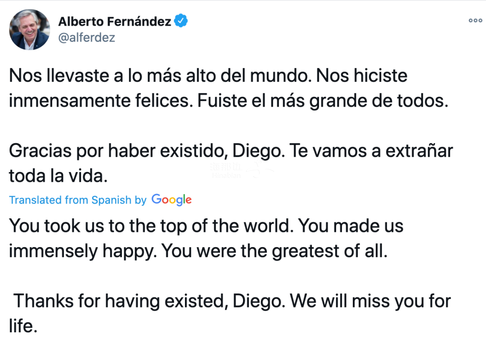The width and height of the screenshot is (486, 339).
Task: Click the faint Hinabian watermark logo
Action: [x=242, y=171]
